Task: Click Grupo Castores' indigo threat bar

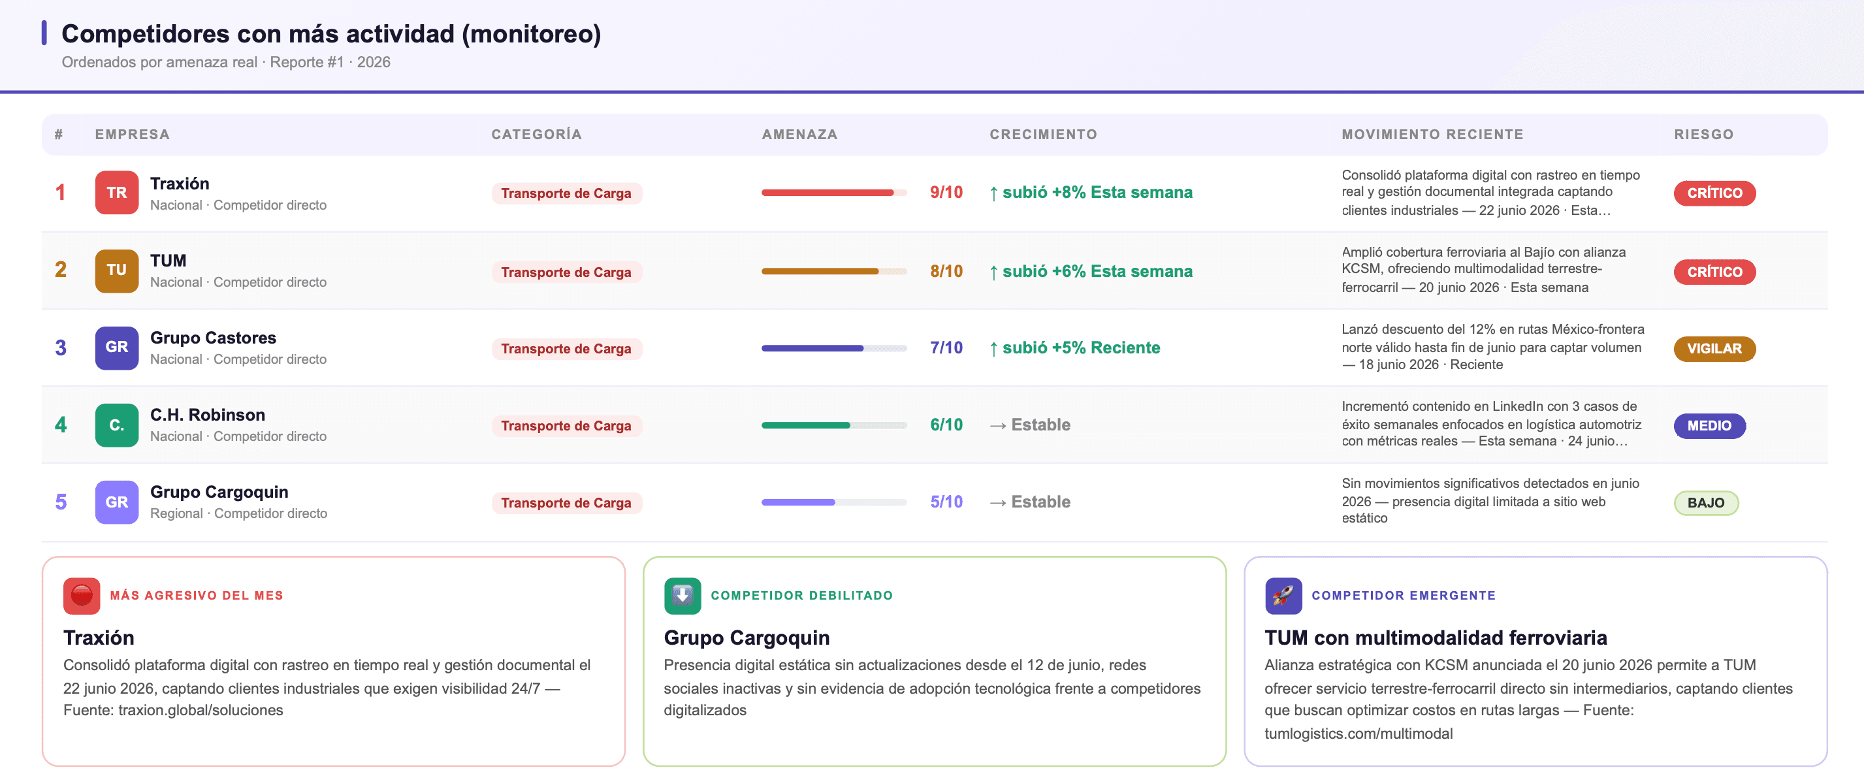Action: 833,348
